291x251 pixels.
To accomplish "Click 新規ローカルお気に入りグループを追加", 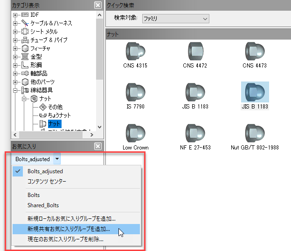I will pos(76,219).
